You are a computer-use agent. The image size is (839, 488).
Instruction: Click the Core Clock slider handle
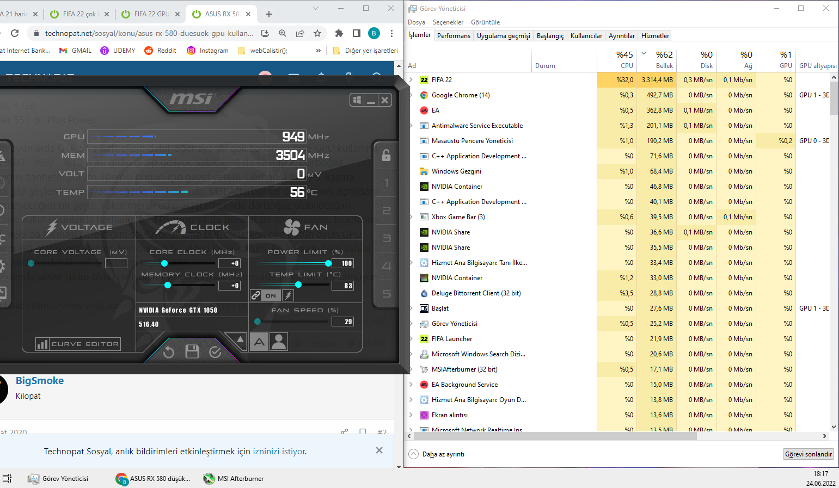164,263
